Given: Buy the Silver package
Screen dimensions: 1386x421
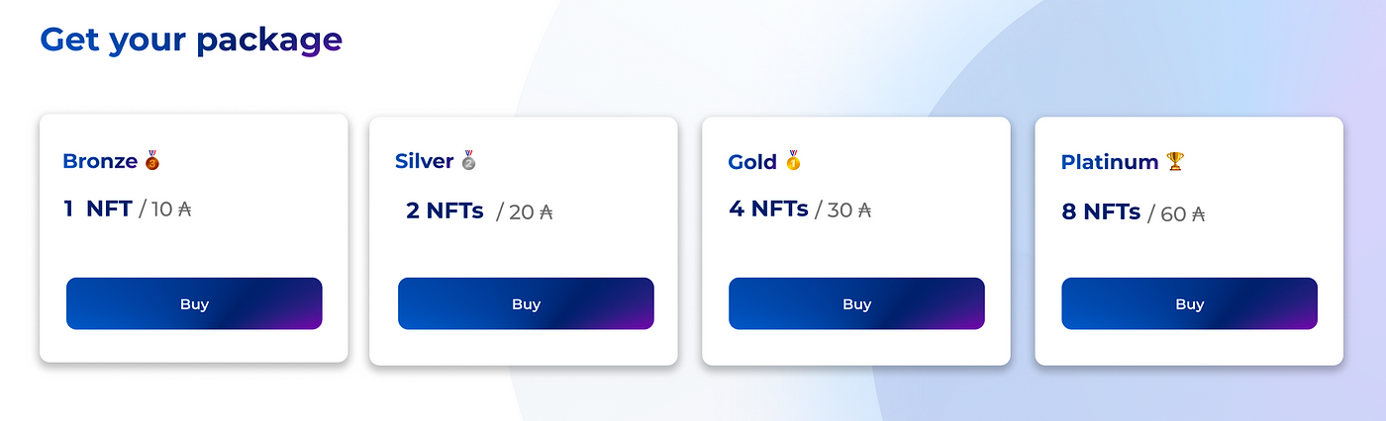Looking at the screenshot, I should [x=526, y=303].
